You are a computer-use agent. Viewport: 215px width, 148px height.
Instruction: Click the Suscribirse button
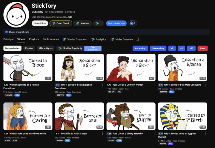click(x=40, y=23)
